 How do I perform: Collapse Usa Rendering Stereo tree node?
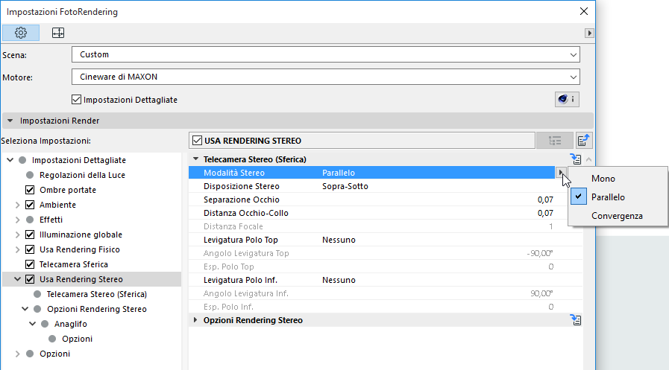click(17, 279)
